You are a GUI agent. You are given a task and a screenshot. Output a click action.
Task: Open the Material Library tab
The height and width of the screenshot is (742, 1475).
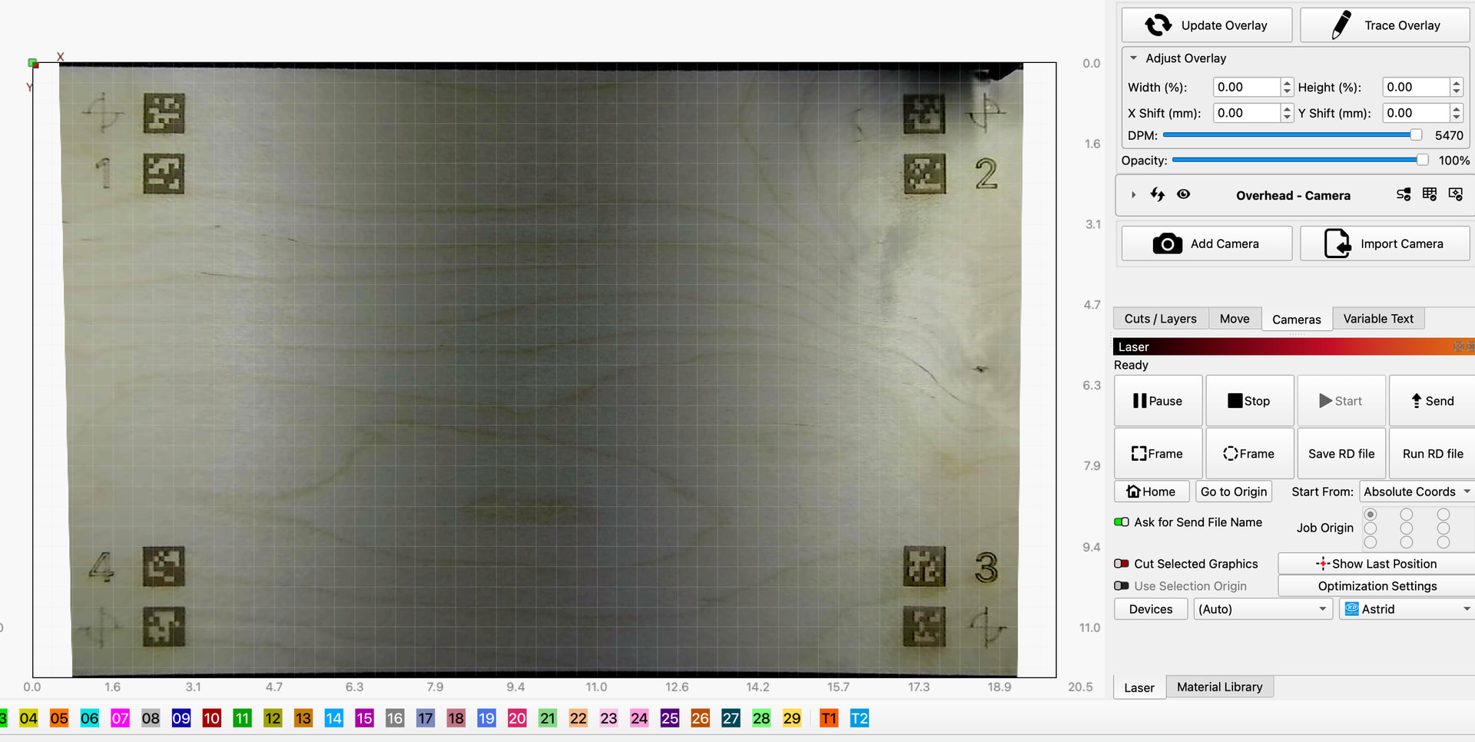1220,687
